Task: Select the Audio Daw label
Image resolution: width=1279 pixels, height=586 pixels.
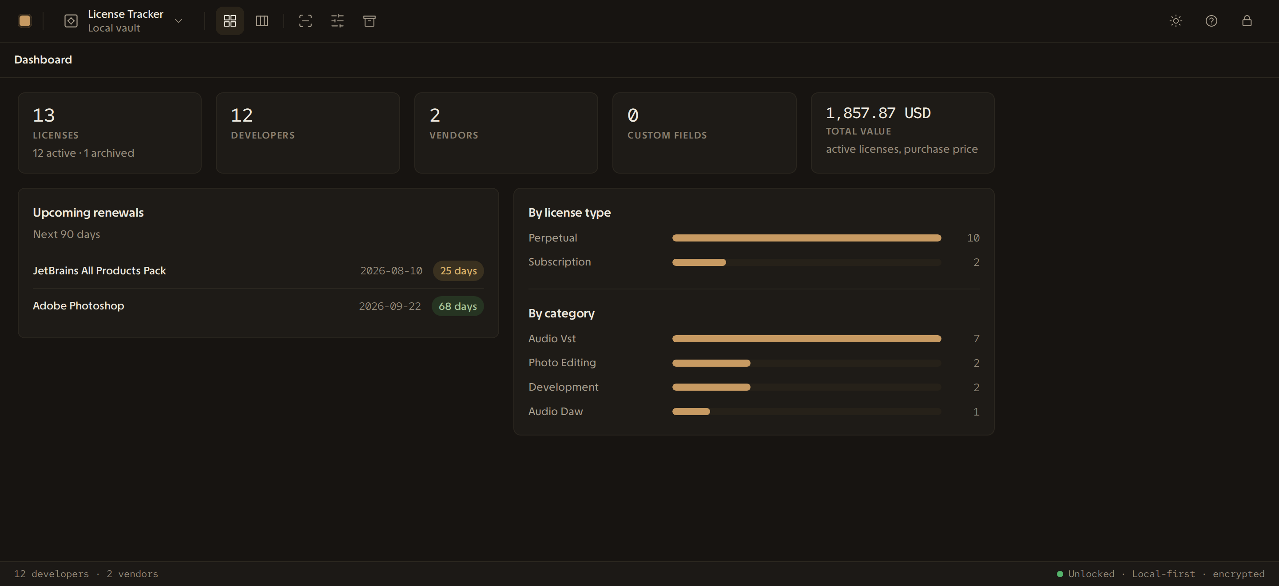Action: (x=556, y=412)
